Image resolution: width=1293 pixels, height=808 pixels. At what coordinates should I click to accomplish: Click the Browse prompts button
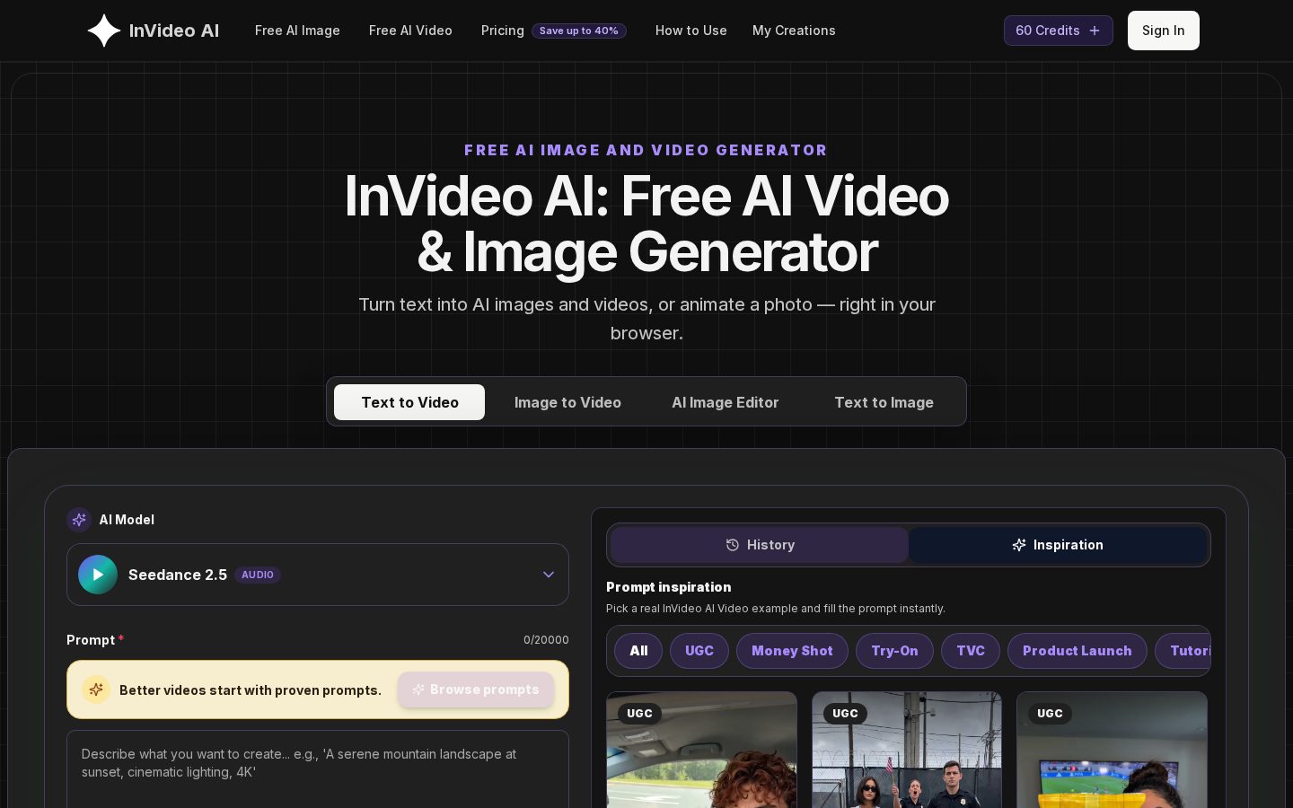476,689
